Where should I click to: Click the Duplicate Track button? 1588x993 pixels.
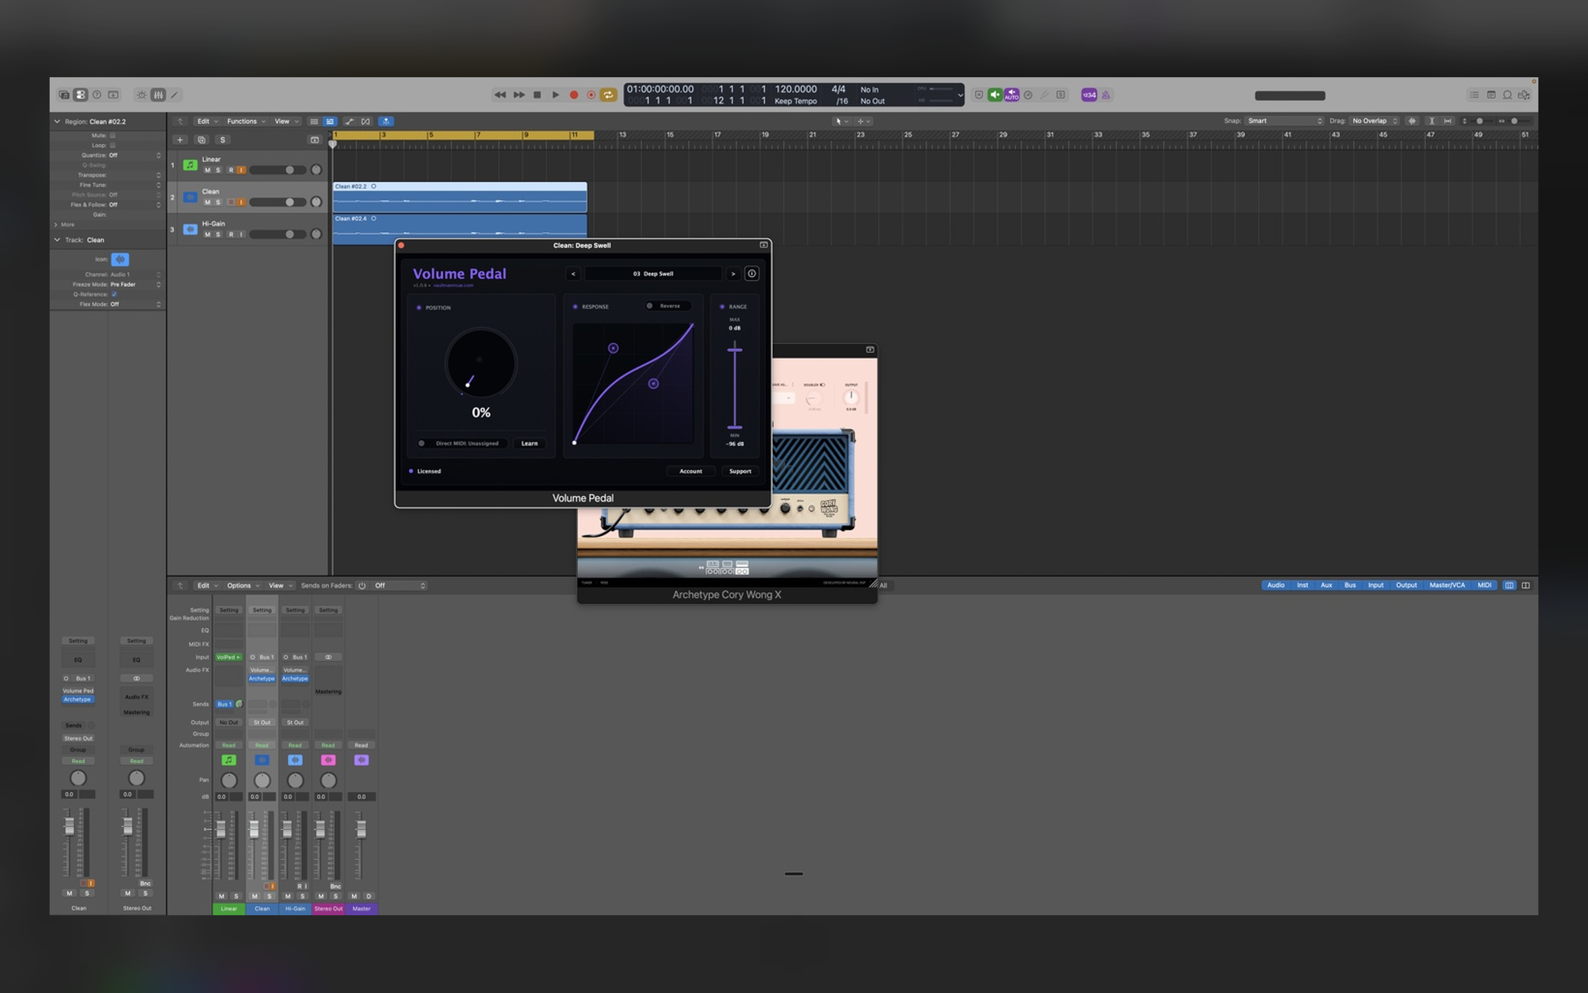click(x=201, y=140)
